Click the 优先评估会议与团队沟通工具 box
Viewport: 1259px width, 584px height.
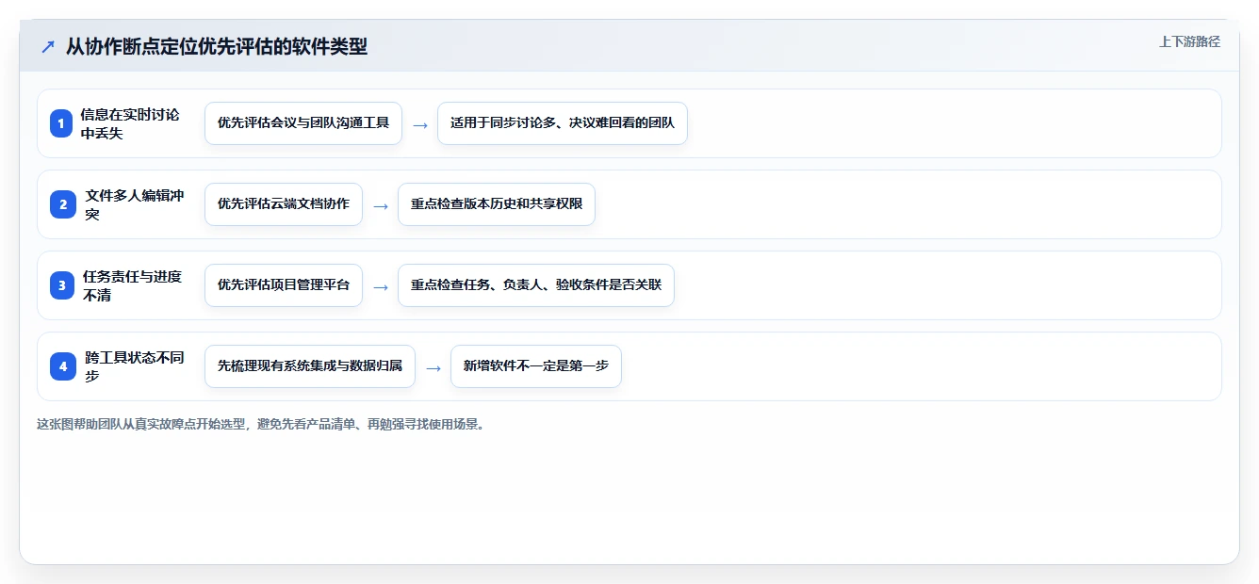coord(303,123)
